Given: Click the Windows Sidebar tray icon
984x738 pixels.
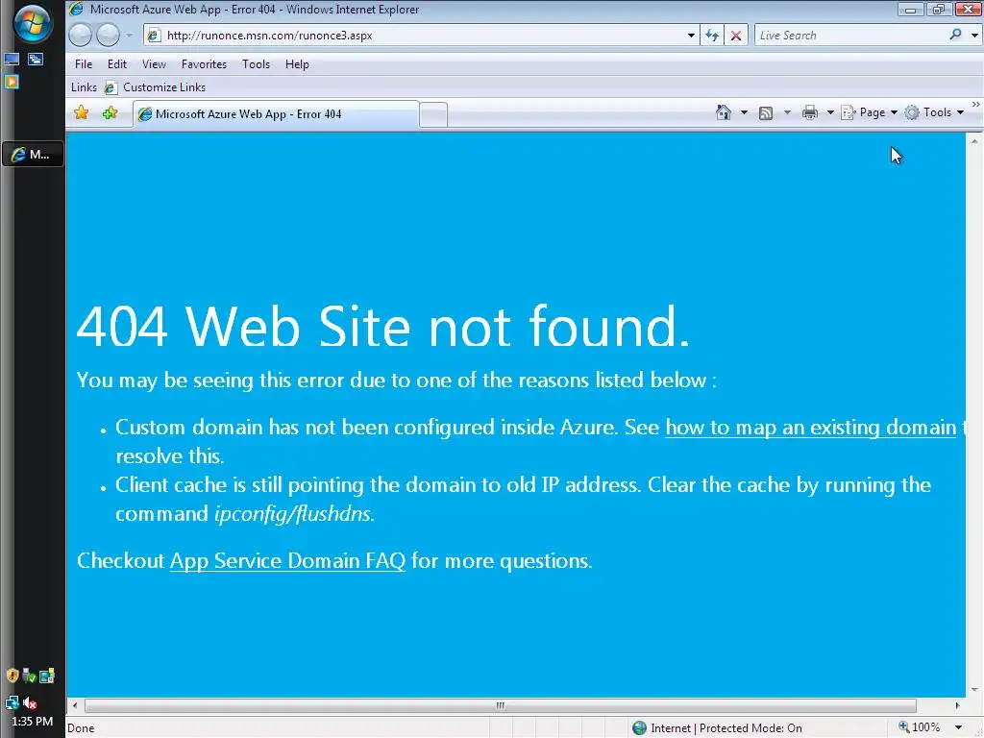Looking at the screenshot, I should tap(47, 676).
